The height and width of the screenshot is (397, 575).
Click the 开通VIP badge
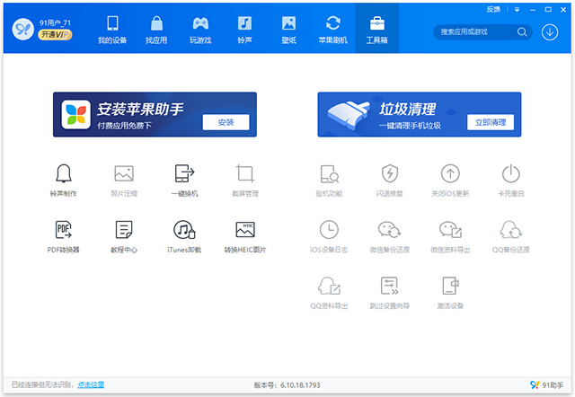click(x=55, y=35)
